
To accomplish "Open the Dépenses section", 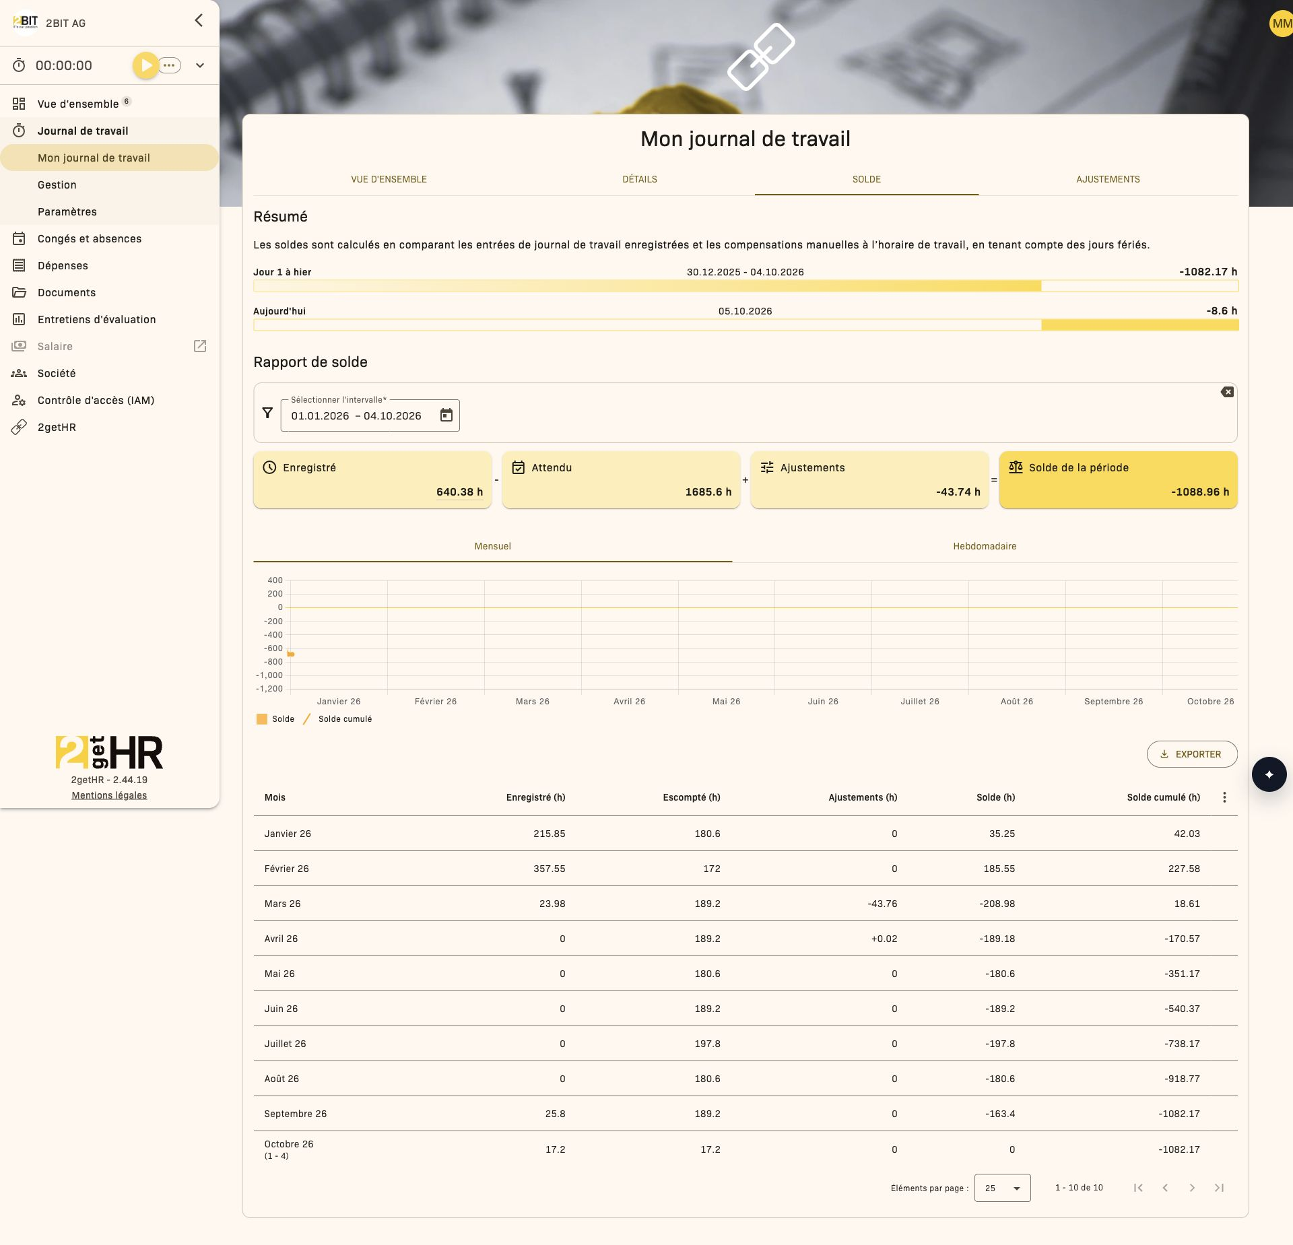I will (110, 265).
